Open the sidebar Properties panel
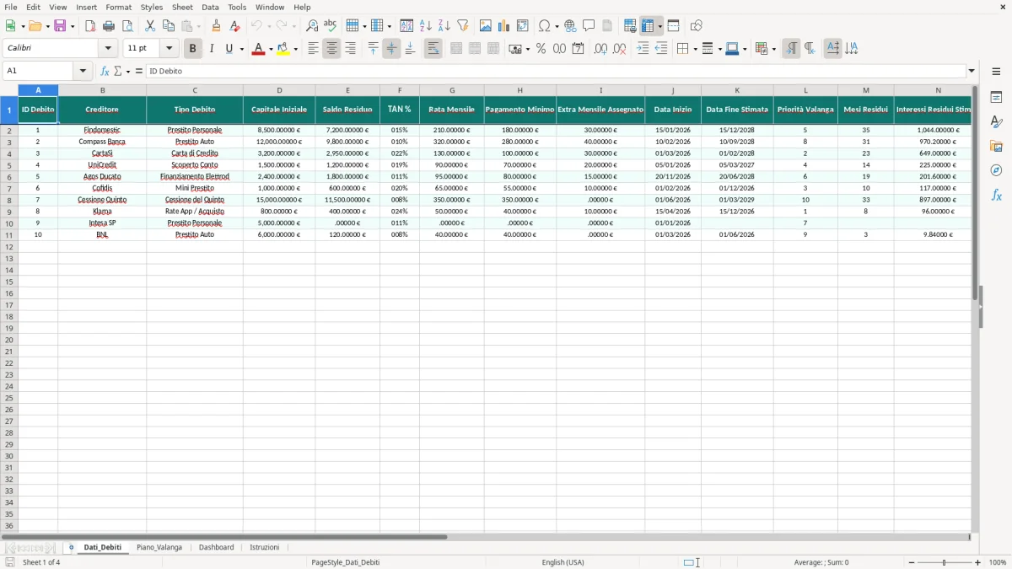 click(x=996, y=98)
